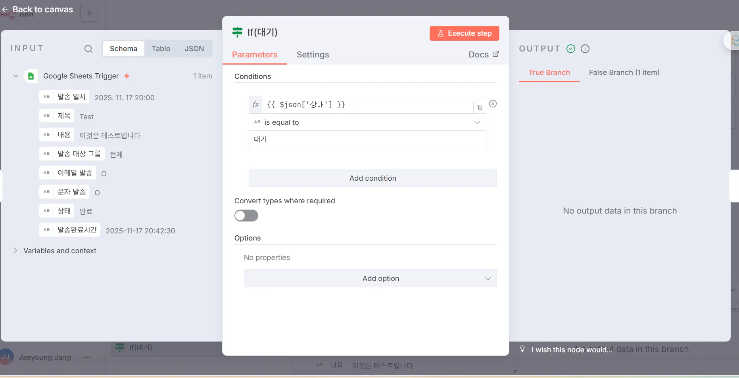This screenshot has width=739, height=378.
Task: Open the Add option dropdown
Action: 370,279
